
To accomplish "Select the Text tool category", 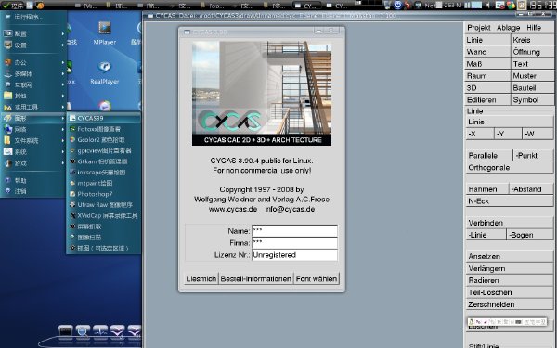I will (532, 64).
